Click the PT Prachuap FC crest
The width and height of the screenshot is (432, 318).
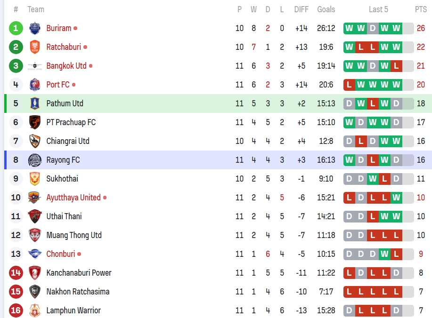(35, 122)
